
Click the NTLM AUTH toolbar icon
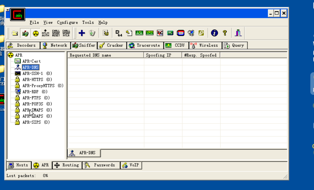tap(45, 33)
